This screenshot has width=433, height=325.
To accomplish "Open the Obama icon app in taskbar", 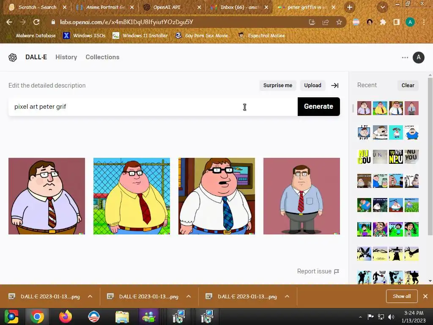I will [94, 317].
